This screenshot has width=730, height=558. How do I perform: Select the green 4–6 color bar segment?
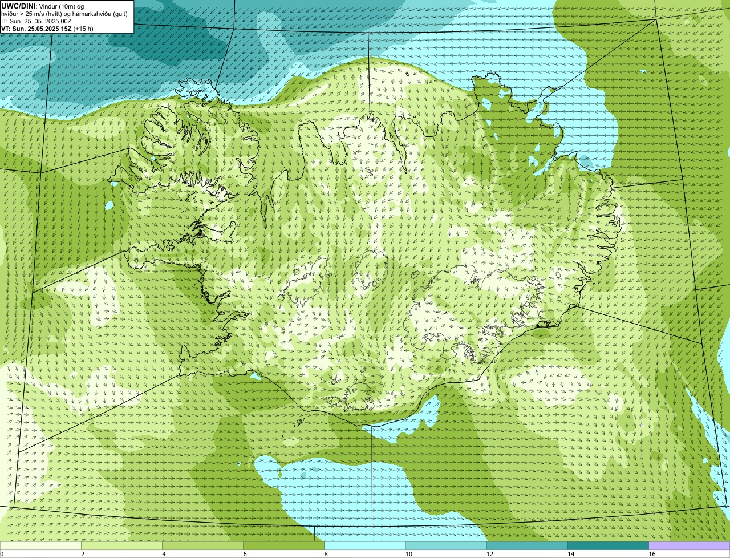pyautogui.click(x=203, y=545)
